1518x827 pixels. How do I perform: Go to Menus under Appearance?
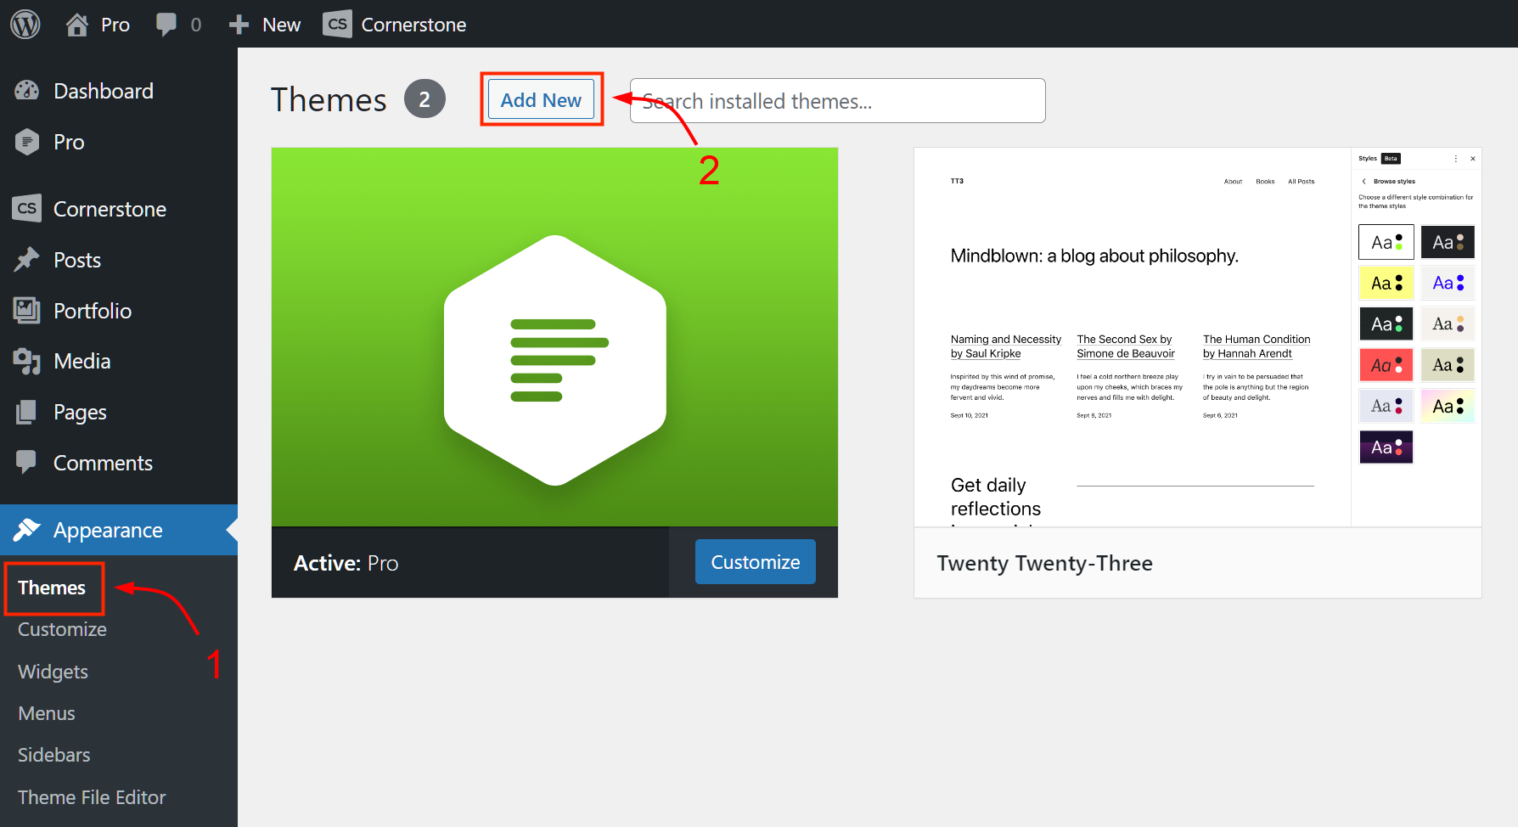coord(47,713)
